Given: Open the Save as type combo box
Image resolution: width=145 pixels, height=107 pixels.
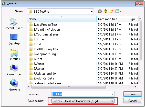Looking at the screenshot, I should coord(83,101).
